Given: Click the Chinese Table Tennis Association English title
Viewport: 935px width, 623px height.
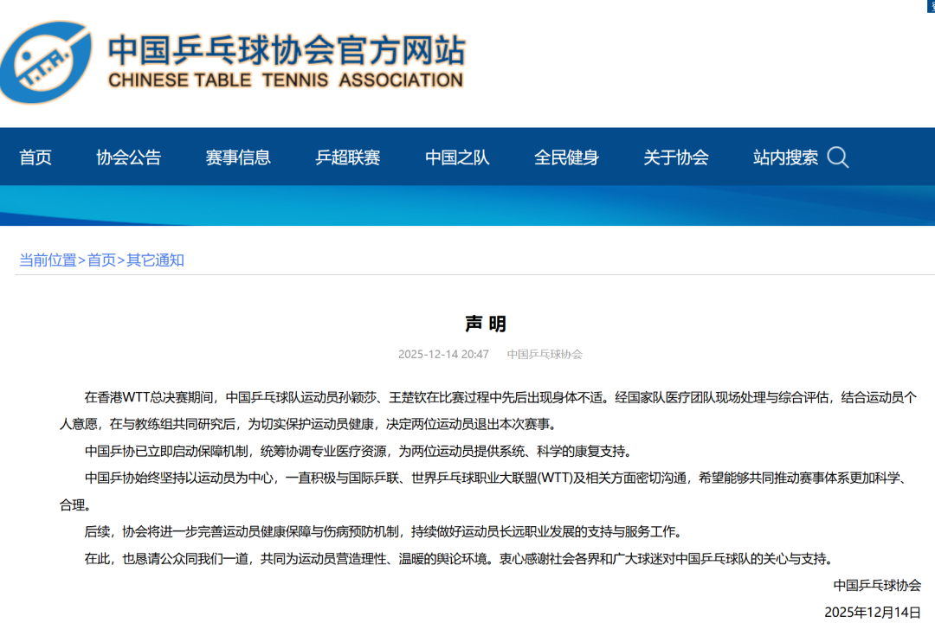Looking at the screenshot, I should pos(286,80).
